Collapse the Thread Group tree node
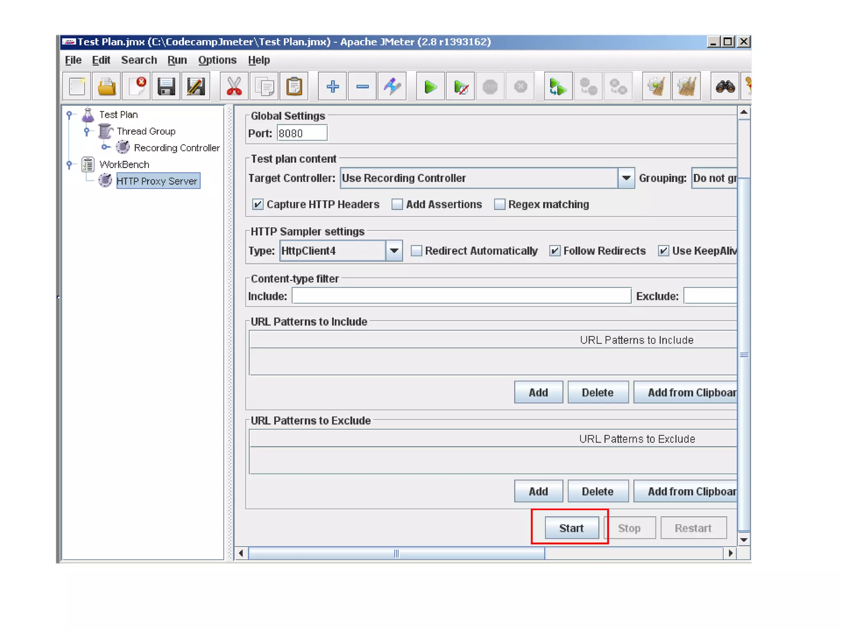The width and height of the screenshot is (841, 630). 87,131
